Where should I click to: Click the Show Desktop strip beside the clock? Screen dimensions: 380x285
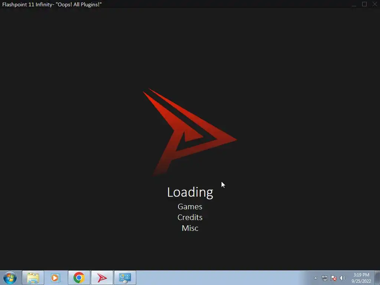[x=377, y=278]
